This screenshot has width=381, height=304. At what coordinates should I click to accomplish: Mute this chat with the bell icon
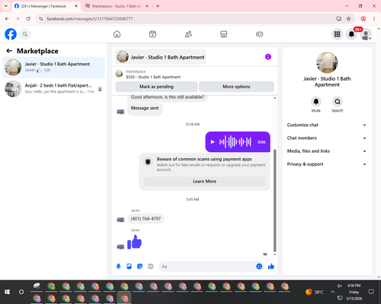[x=315, y=102]
